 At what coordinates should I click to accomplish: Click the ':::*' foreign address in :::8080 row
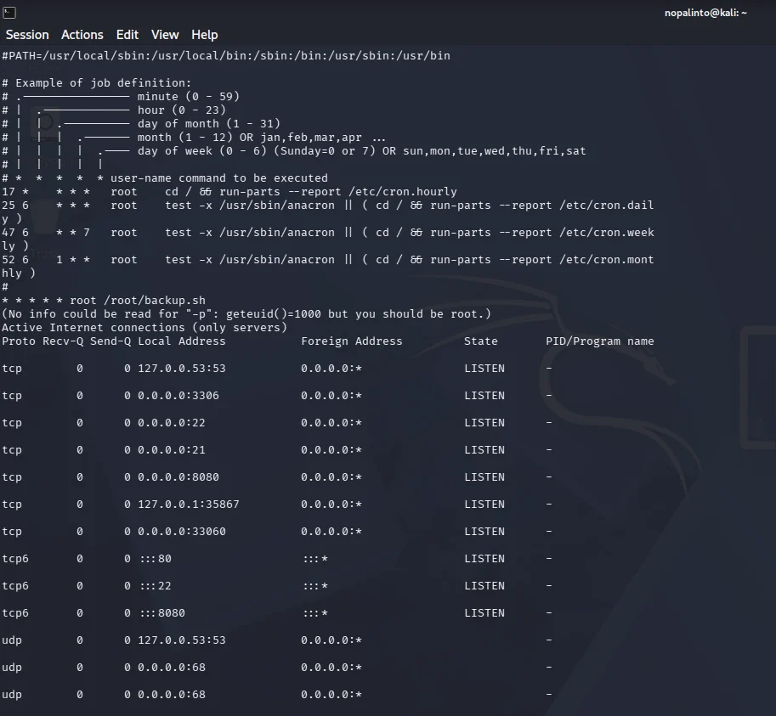(x=315, y=613)
